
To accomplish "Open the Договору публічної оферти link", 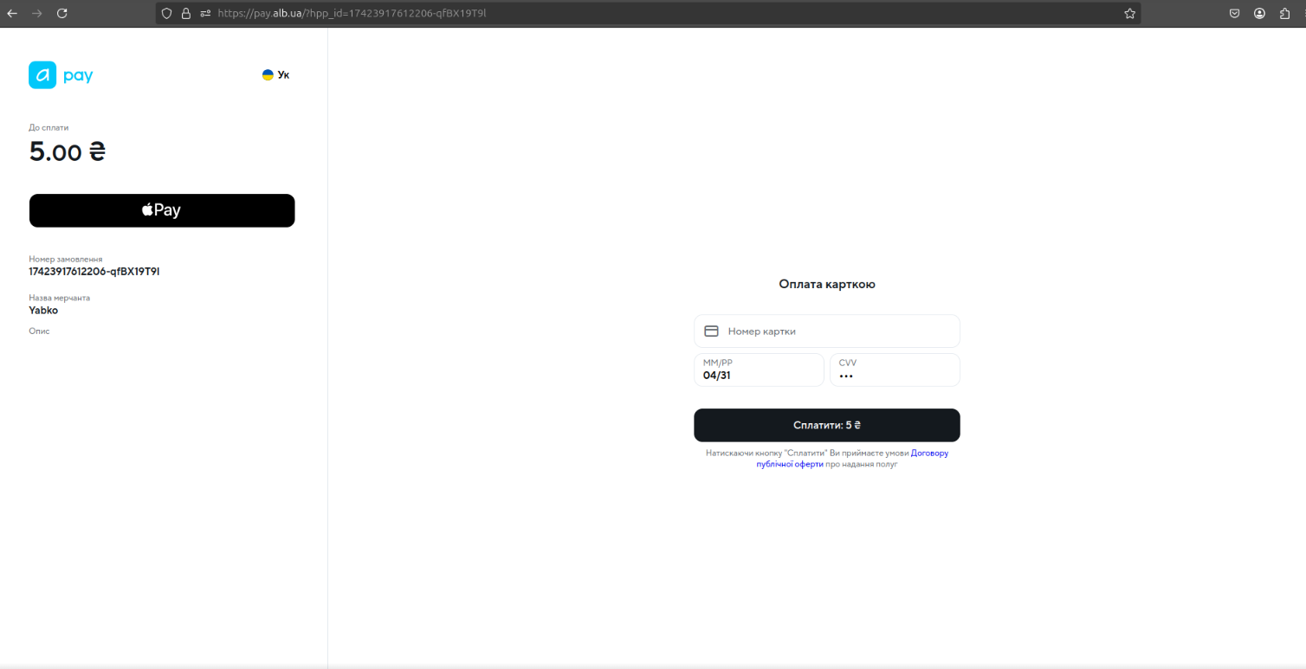I will pos(928,453).
